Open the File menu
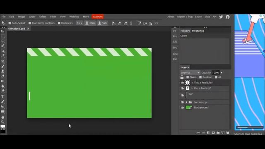 tap(3, 17)
